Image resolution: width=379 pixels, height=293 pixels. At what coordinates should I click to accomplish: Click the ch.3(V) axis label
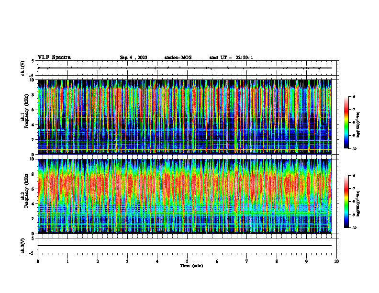(23, 246)
